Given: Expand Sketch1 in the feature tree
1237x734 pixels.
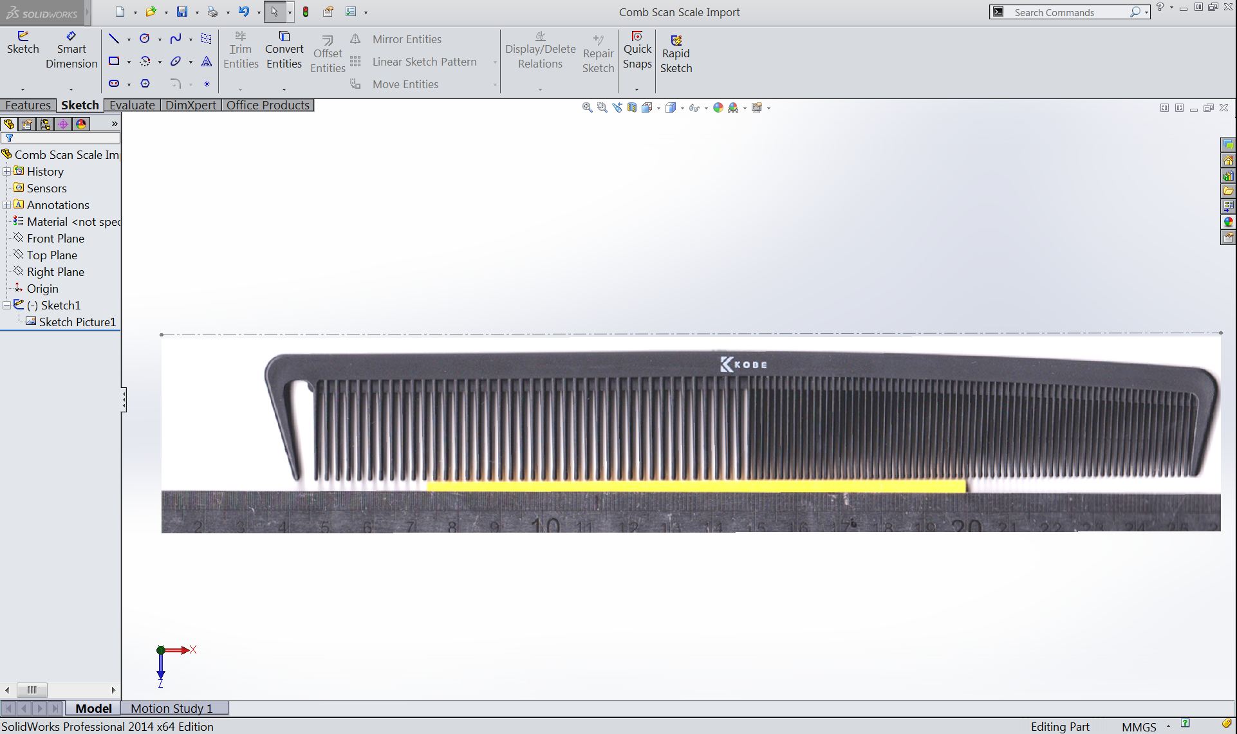Looking at the screenshot, I should (x=7, y=304).
